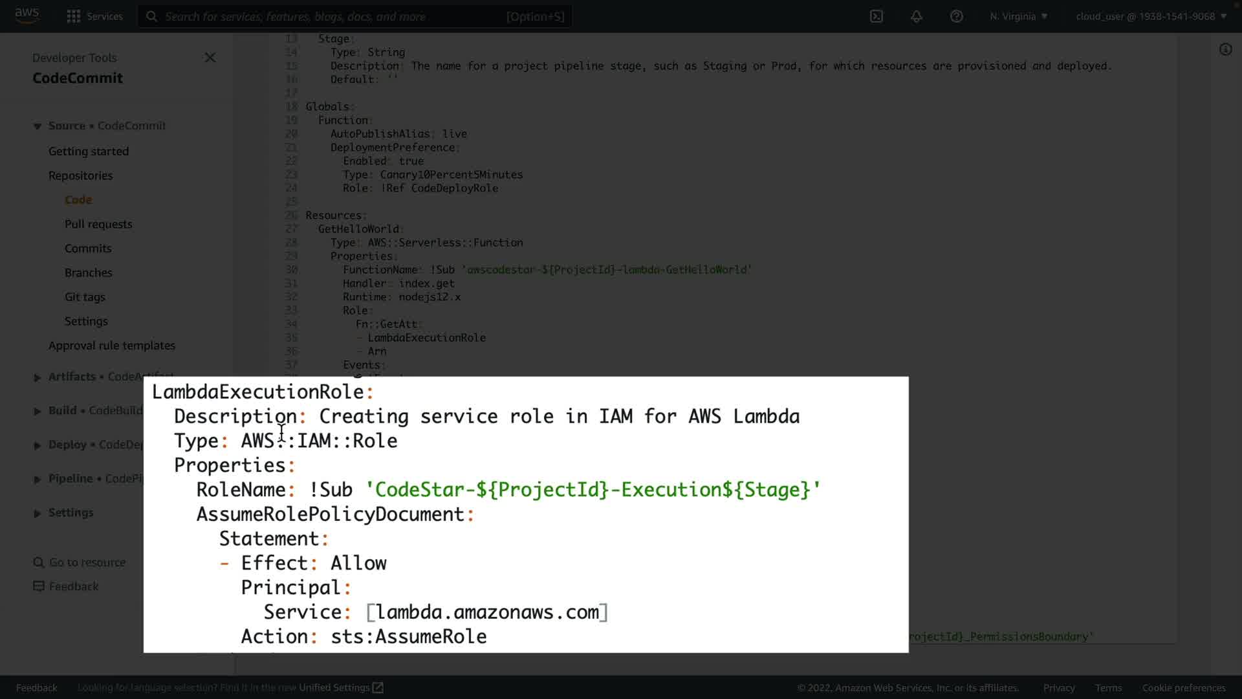Expand the Build CodeBuild section
This screenshot has height=699, width=1242.
click(38, 411)
